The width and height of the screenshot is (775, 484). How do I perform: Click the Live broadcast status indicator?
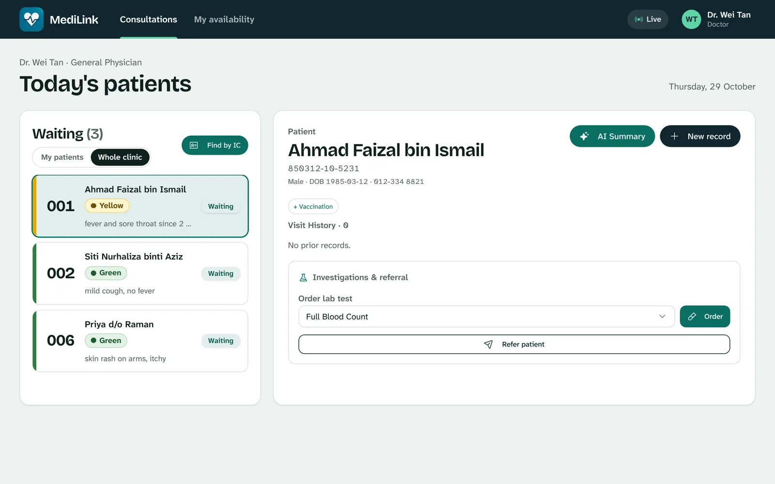coord(648,19)
